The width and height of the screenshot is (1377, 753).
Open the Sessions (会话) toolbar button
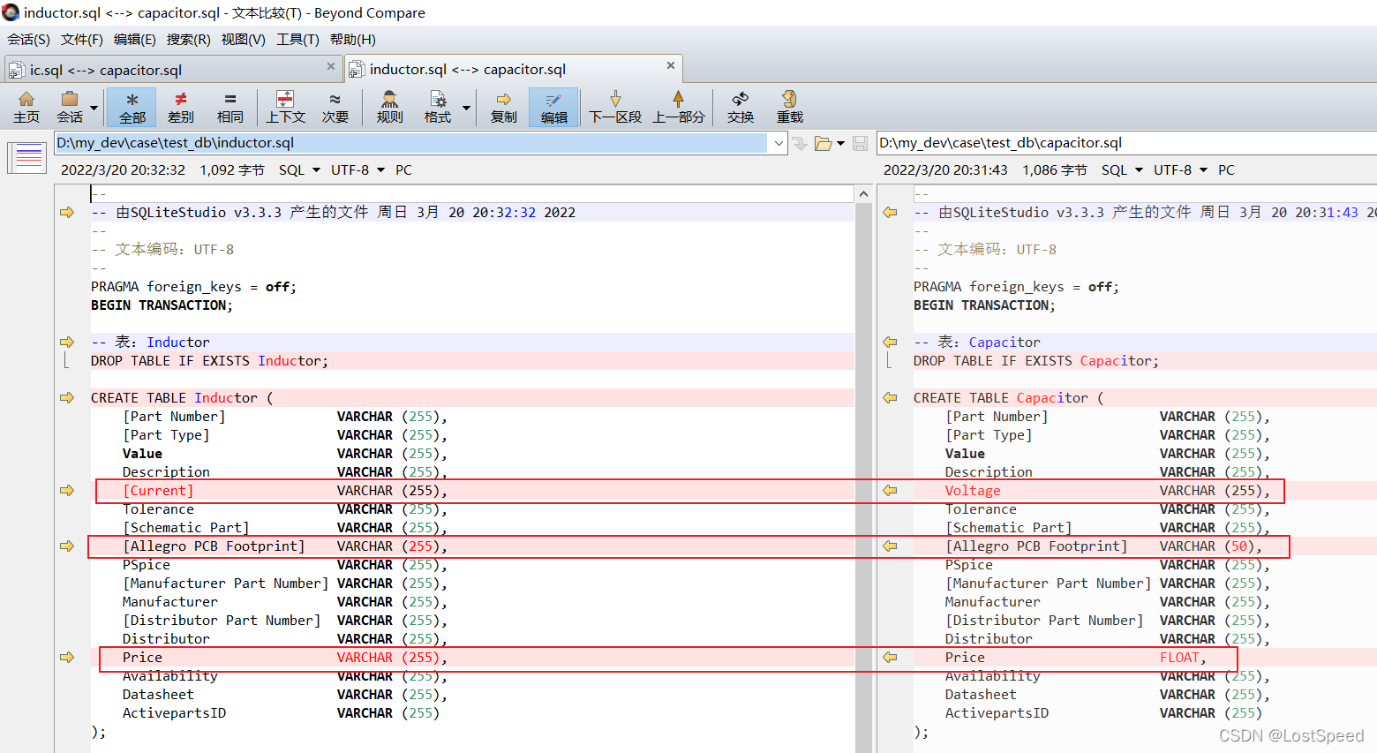point(70,107)
